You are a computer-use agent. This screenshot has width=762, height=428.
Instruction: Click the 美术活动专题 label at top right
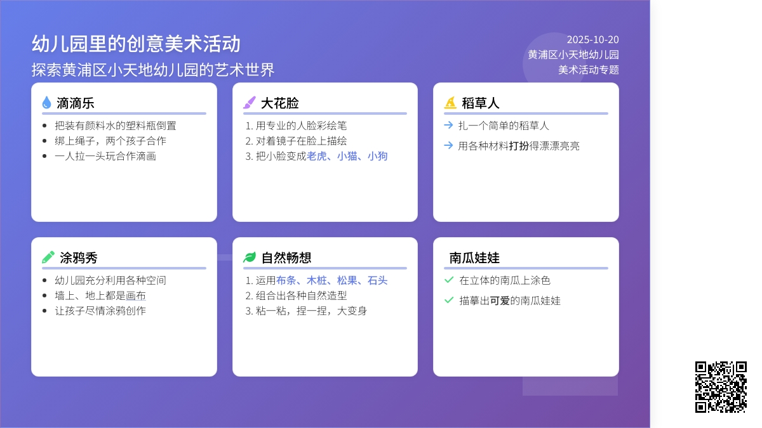[588, 70]
